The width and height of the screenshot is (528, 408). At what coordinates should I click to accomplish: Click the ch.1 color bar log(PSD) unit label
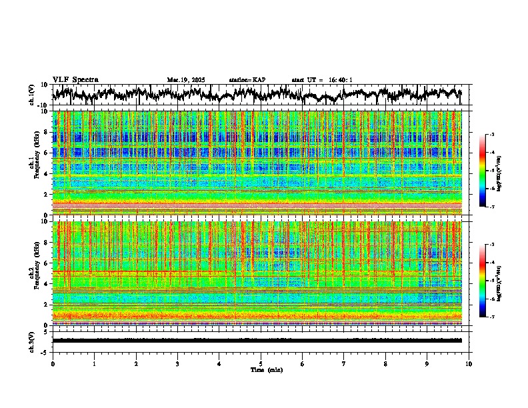(500, 173)
